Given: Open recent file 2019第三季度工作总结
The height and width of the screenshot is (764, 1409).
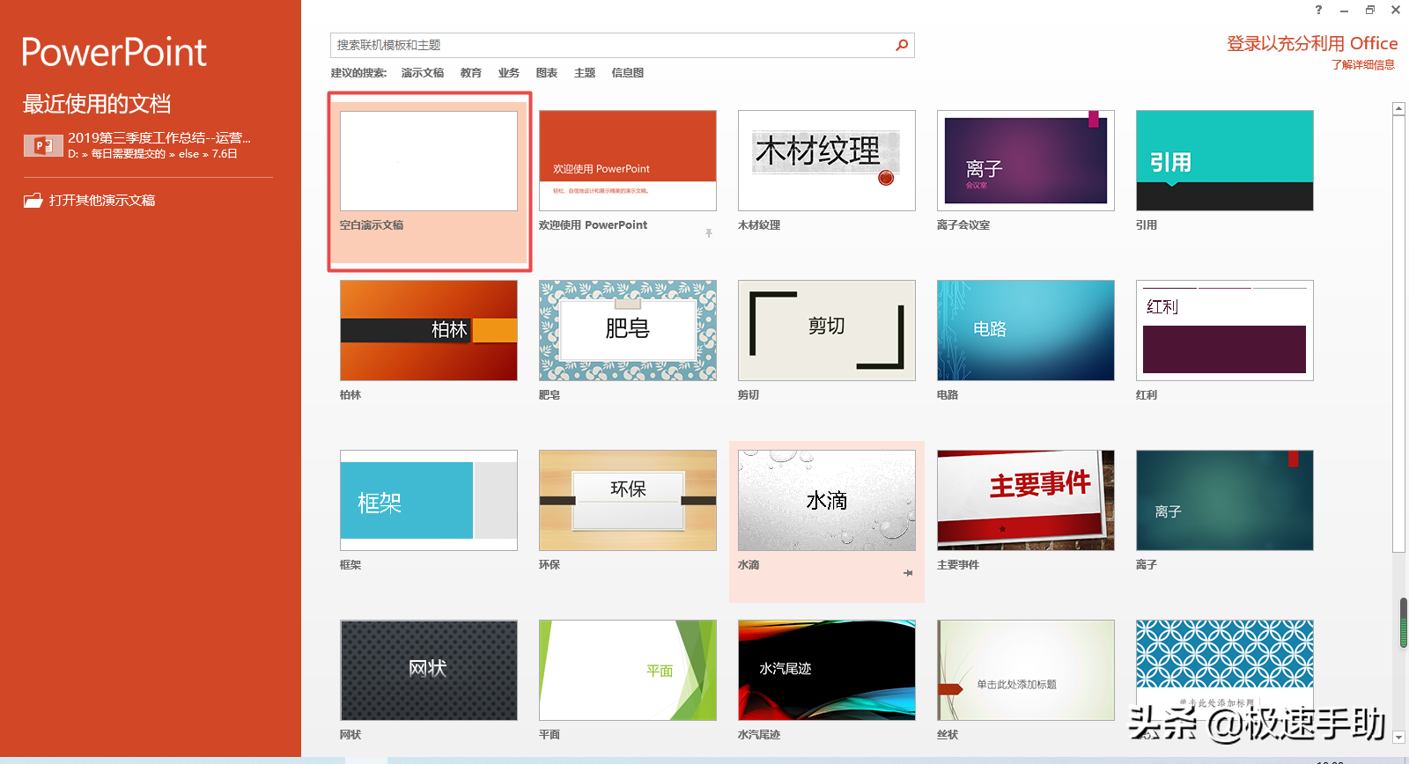Looking at the screenshot, I should click(159, 137).
